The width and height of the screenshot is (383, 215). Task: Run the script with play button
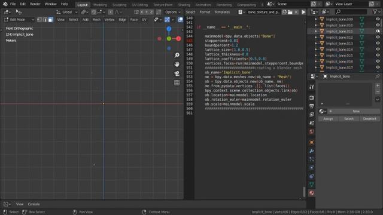point(303,12)
